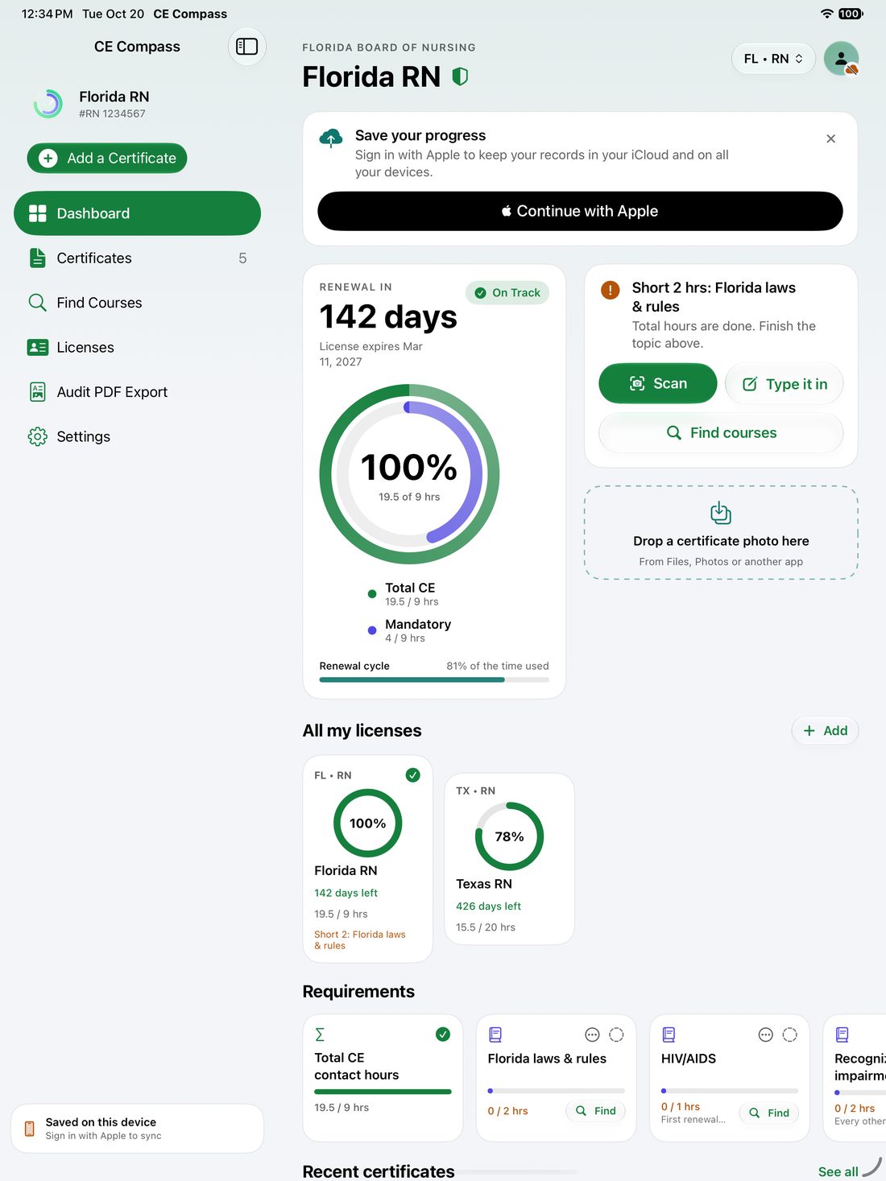Toggle the Total CE contact hours checkmark

pos(443,1034)
